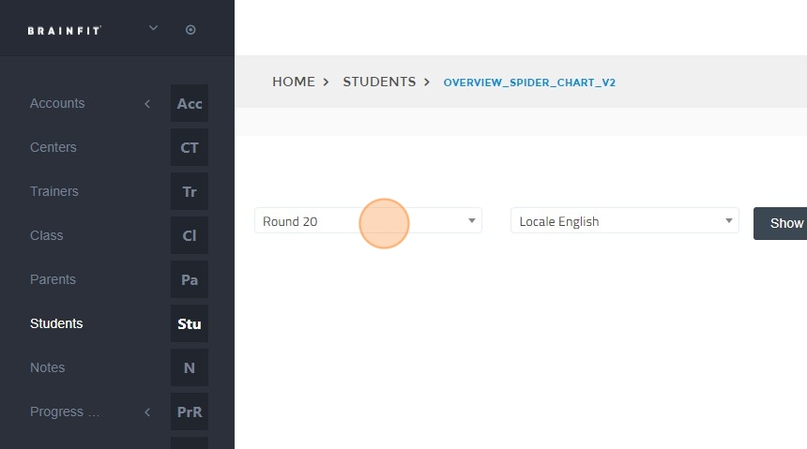Click the Show button
This screenshot has width=807, height=449.
tap(780, 223)
